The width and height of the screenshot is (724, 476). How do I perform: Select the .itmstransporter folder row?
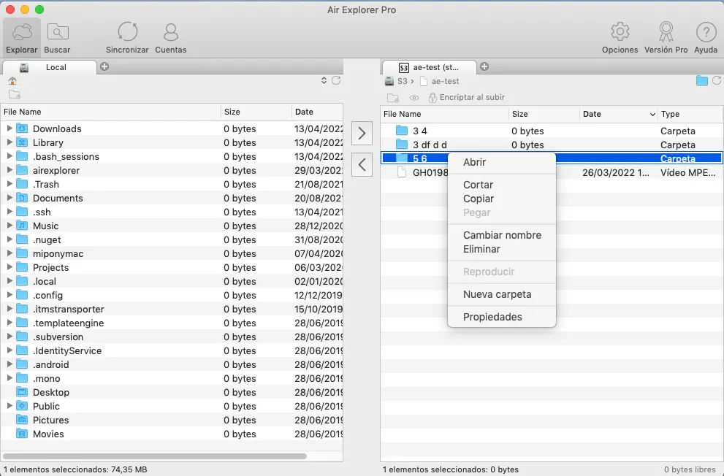click(172, 309)
